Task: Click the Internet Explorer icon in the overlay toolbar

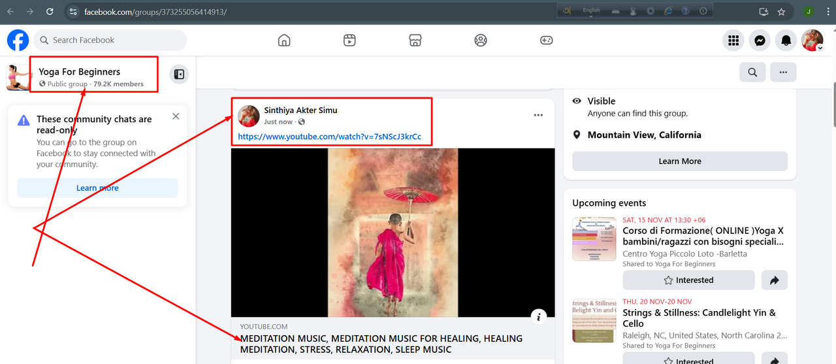Action: (x=668, y=11)
